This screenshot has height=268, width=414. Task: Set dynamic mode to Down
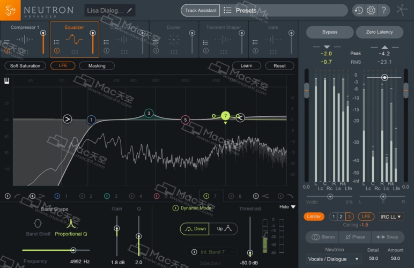[x=195, y=229]
